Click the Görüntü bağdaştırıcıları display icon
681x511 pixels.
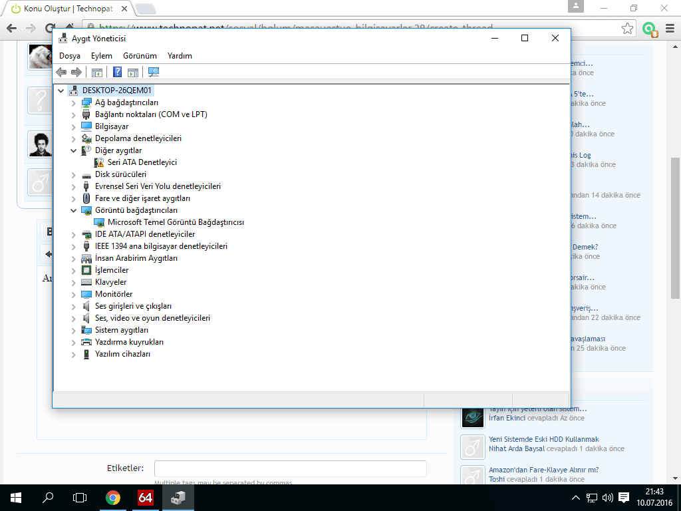[86, 210]
